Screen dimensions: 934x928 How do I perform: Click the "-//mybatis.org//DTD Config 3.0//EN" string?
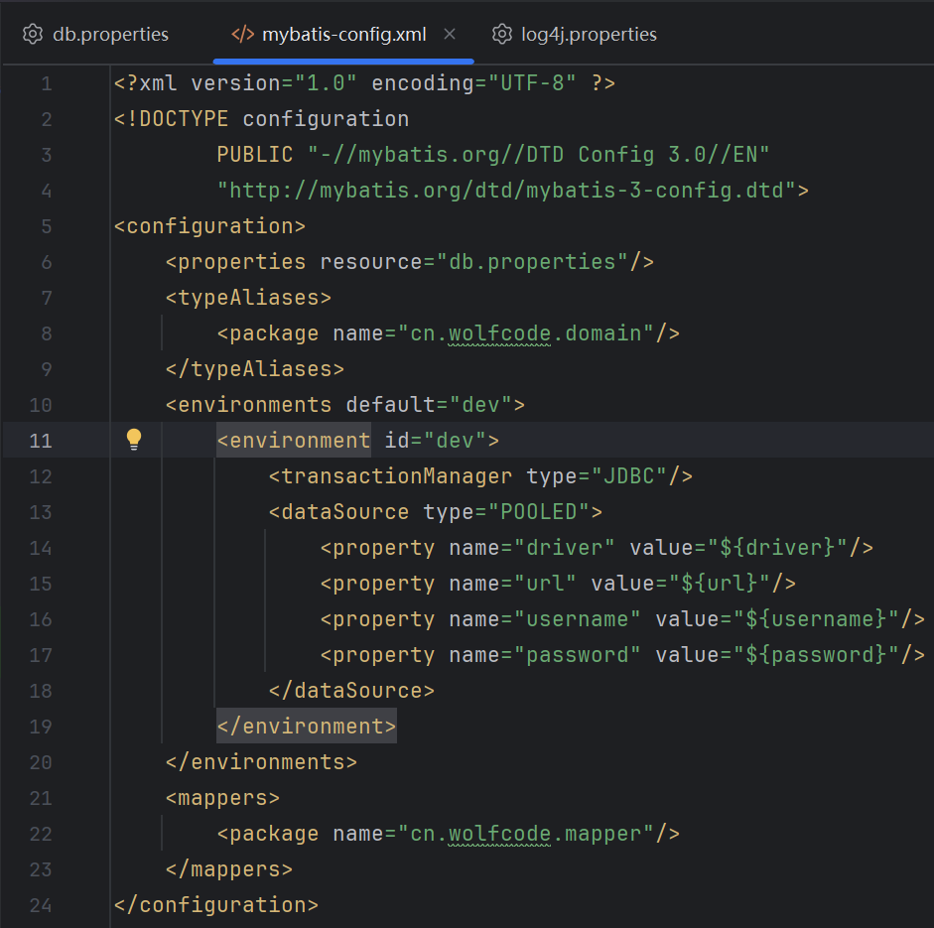[x=539, y=155]
